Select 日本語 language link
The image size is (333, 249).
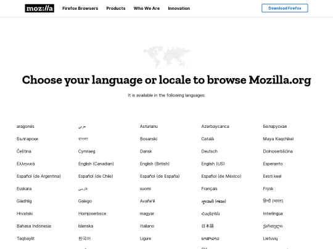point(207,226)
